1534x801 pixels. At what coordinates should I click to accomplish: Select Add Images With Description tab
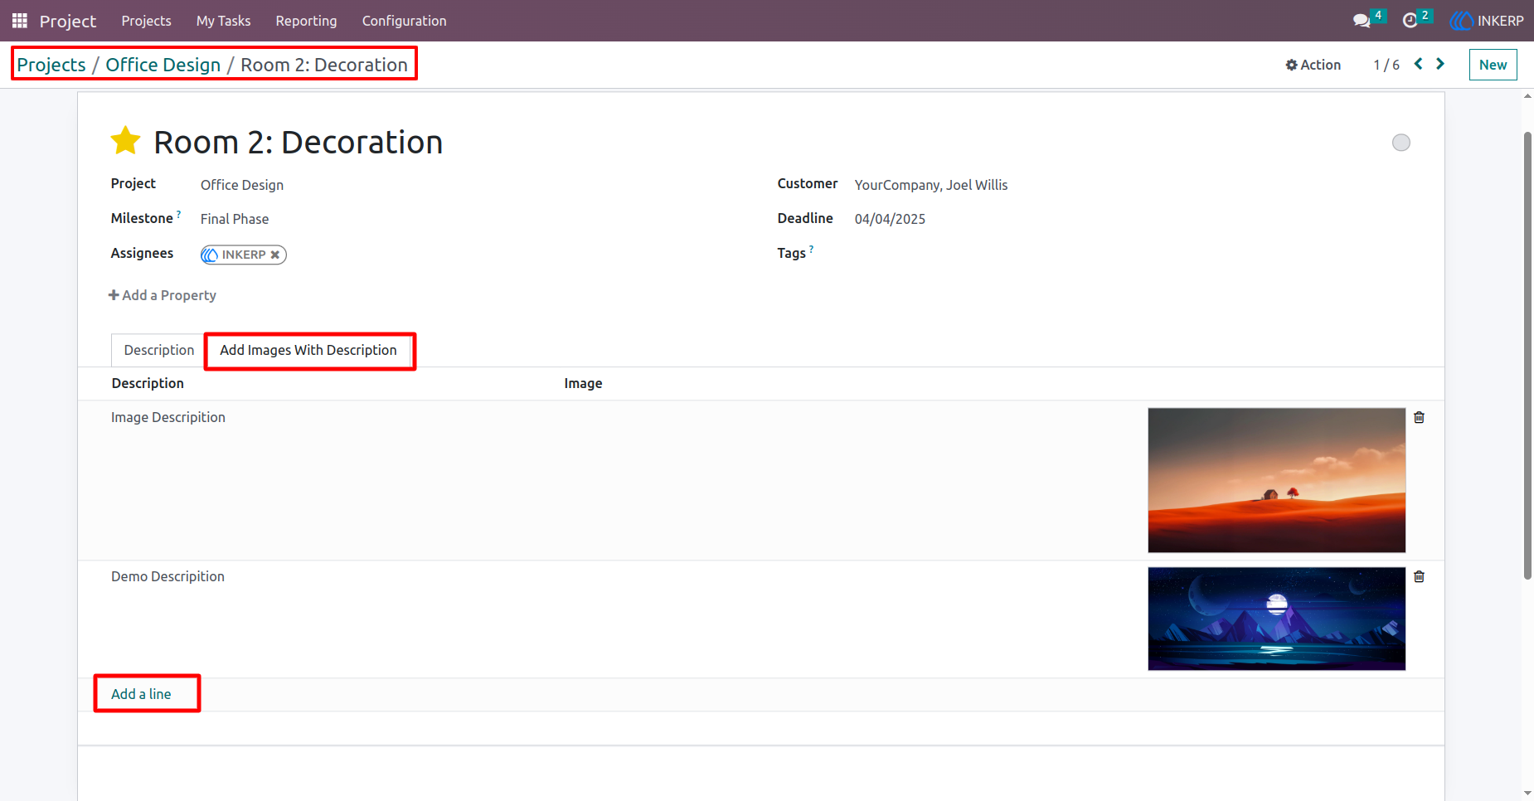tap(308, 350)
